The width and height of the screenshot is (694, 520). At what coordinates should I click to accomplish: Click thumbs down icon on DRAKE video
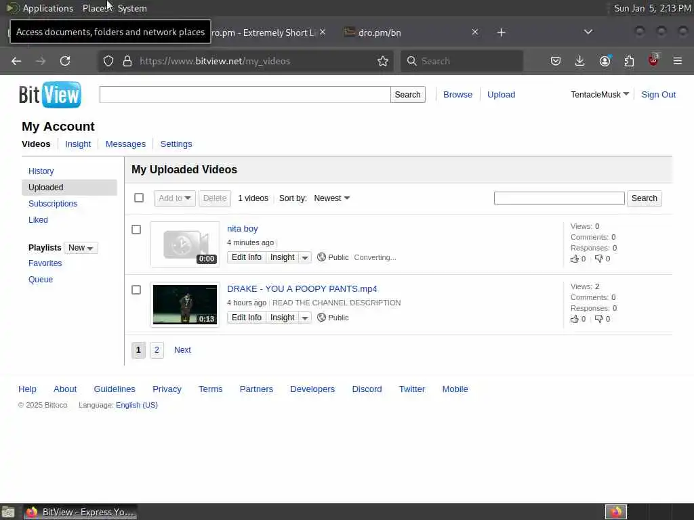599,319
